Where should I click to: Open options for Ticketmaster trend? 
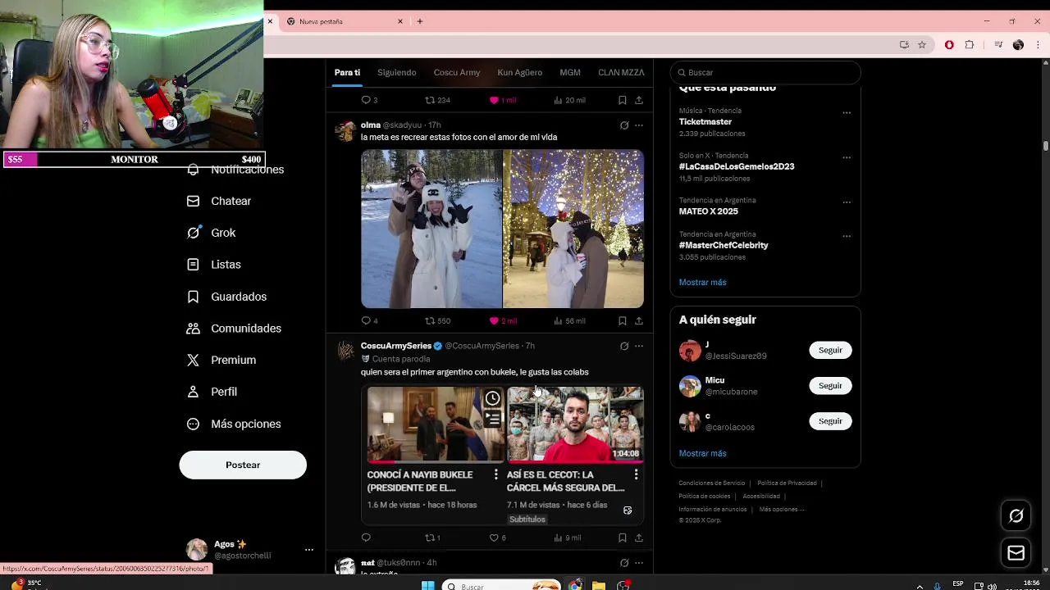pos(847,112)
